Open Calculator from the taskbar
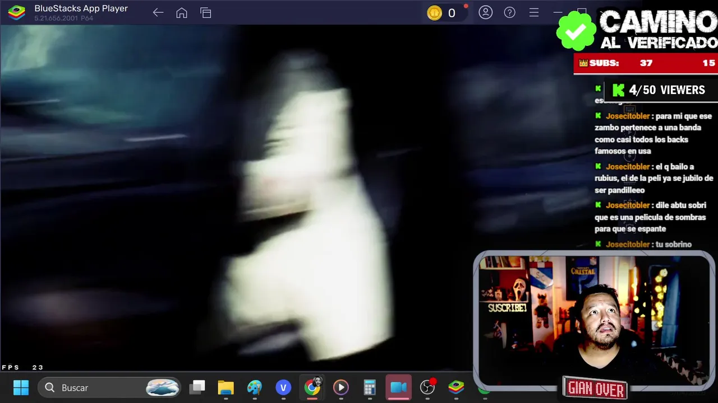The width and height of the screenshot is (718, 403). (x=370, y=387)
